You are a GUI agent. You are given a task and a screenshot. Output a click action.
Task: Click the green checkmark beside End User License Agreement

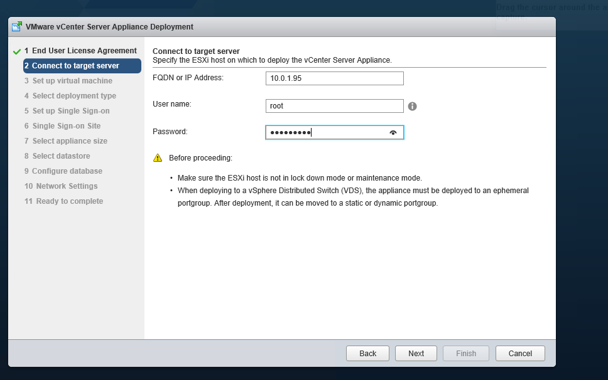(x=17, y=51)
